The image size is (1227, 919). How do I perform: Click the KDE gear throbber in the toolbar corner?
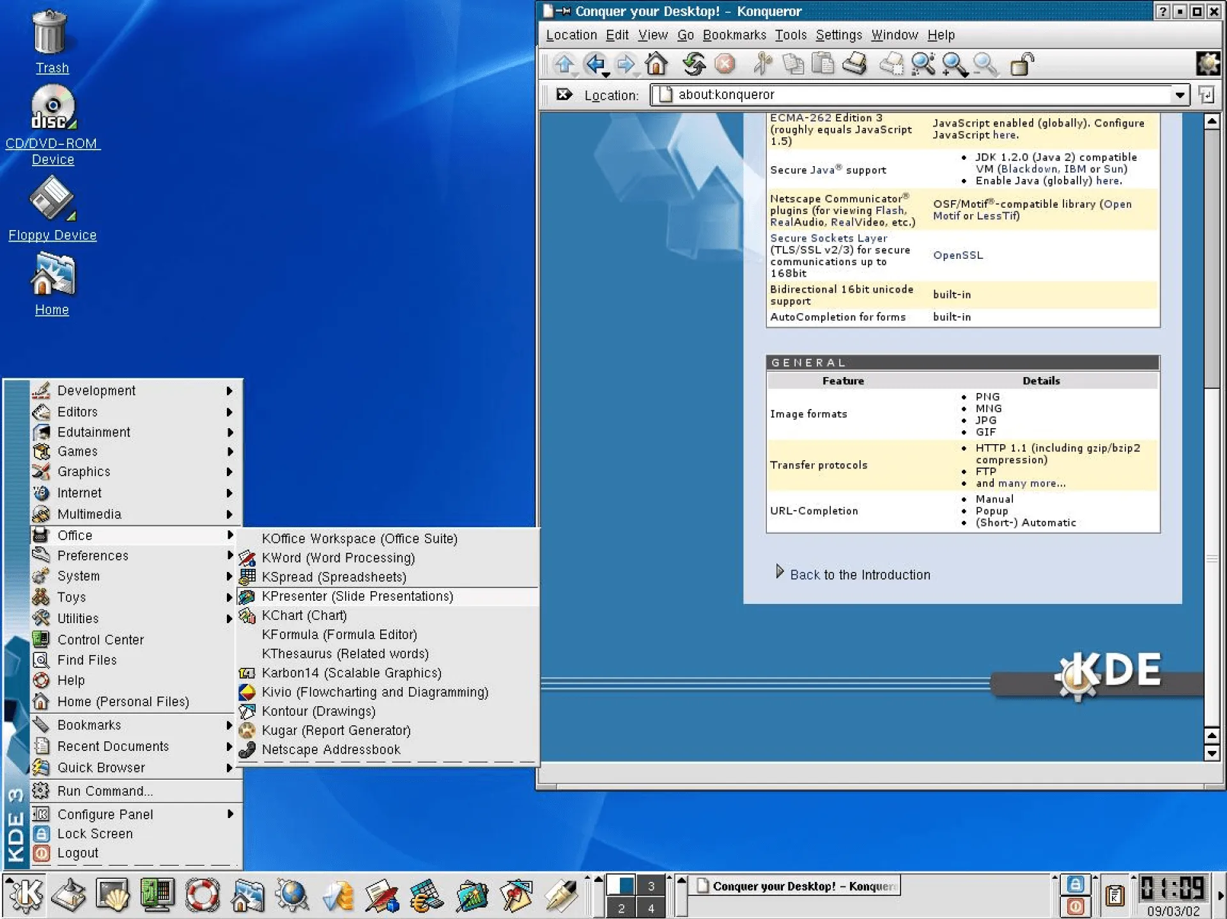pos(1208,64)
